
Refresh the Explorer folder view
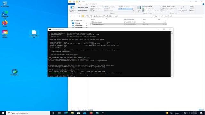(x=156, y=16)
